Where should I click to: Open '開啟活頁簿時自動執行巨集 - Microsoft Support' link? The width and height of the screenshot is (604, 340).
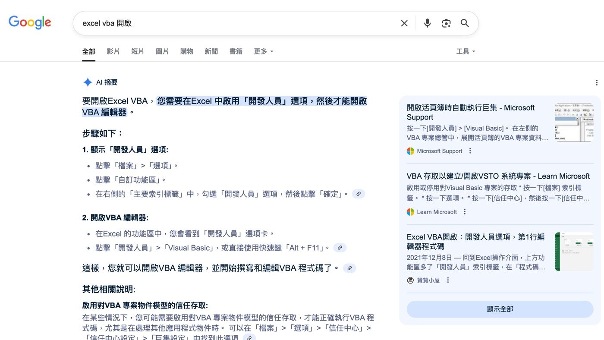(471, 112)
